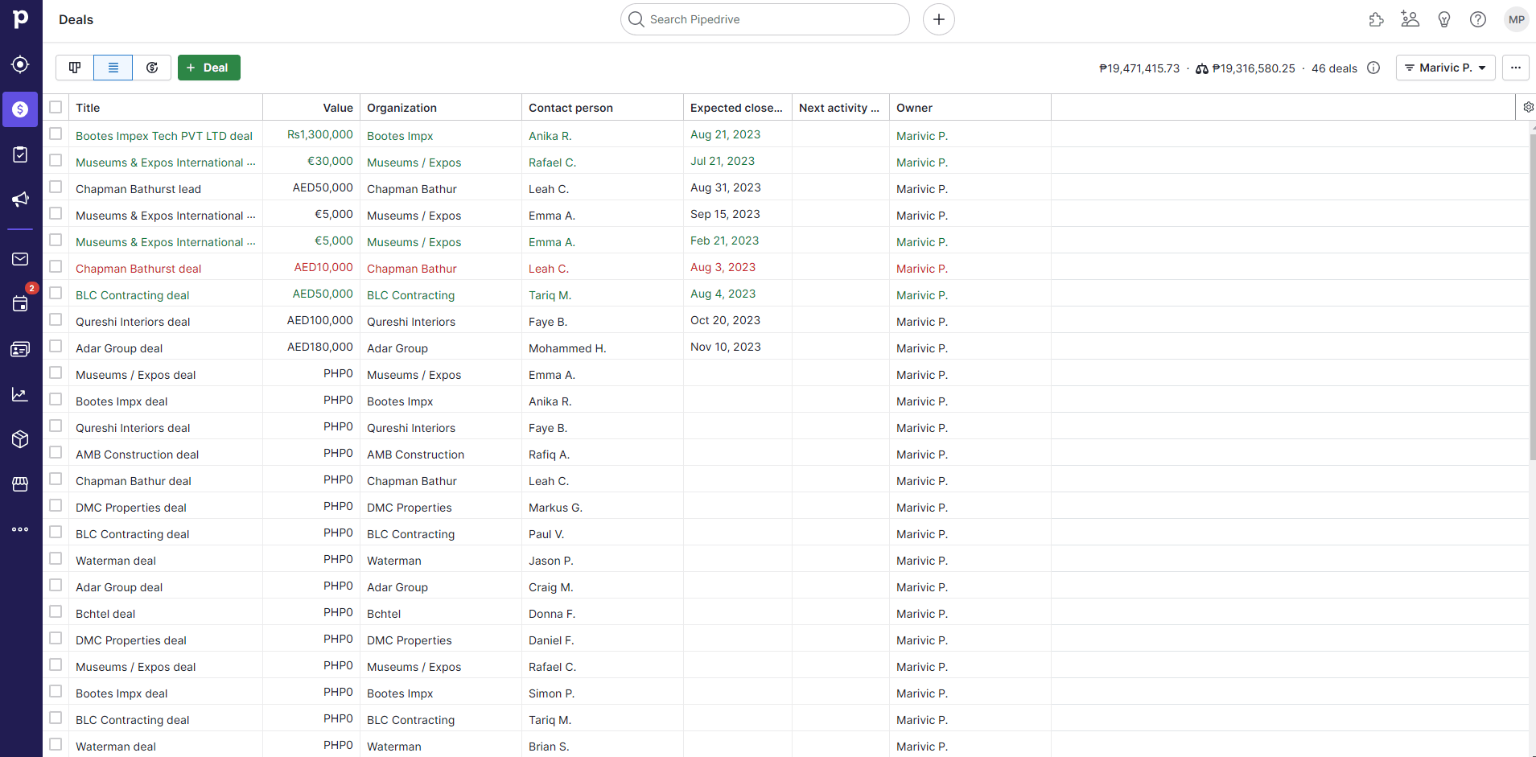This screenshot has height=757, width=1536.
Task: Open Mail envelope icon in sidebar
Action: [x=20, y=259]
